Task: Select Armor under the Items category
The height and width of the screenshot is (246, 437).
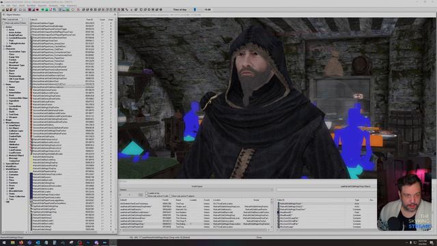Action: pos(12,90)
